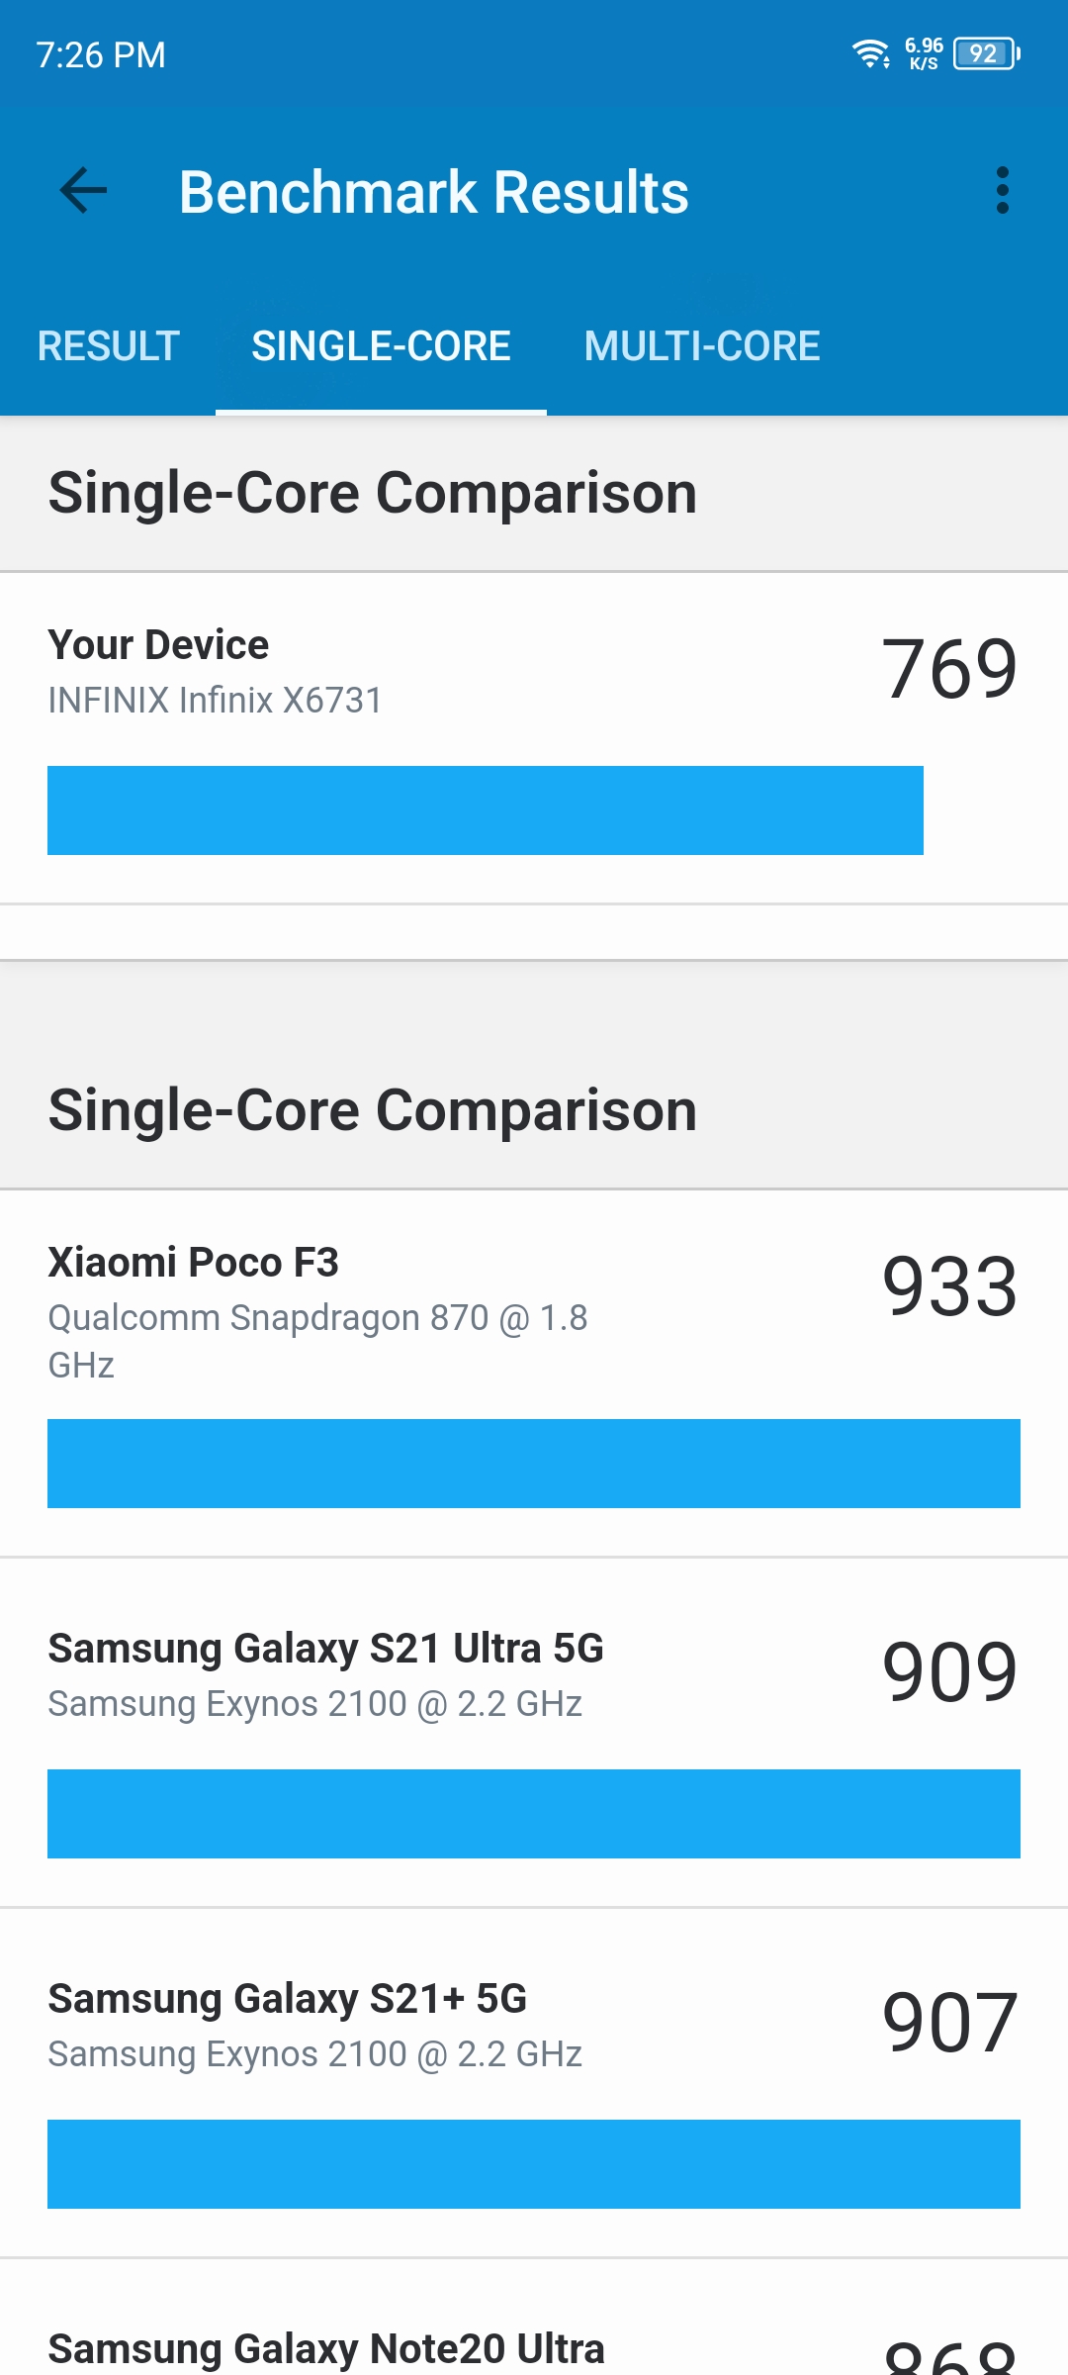
Task: Tap the network speed indicator
Action: (x=924, y=53)
